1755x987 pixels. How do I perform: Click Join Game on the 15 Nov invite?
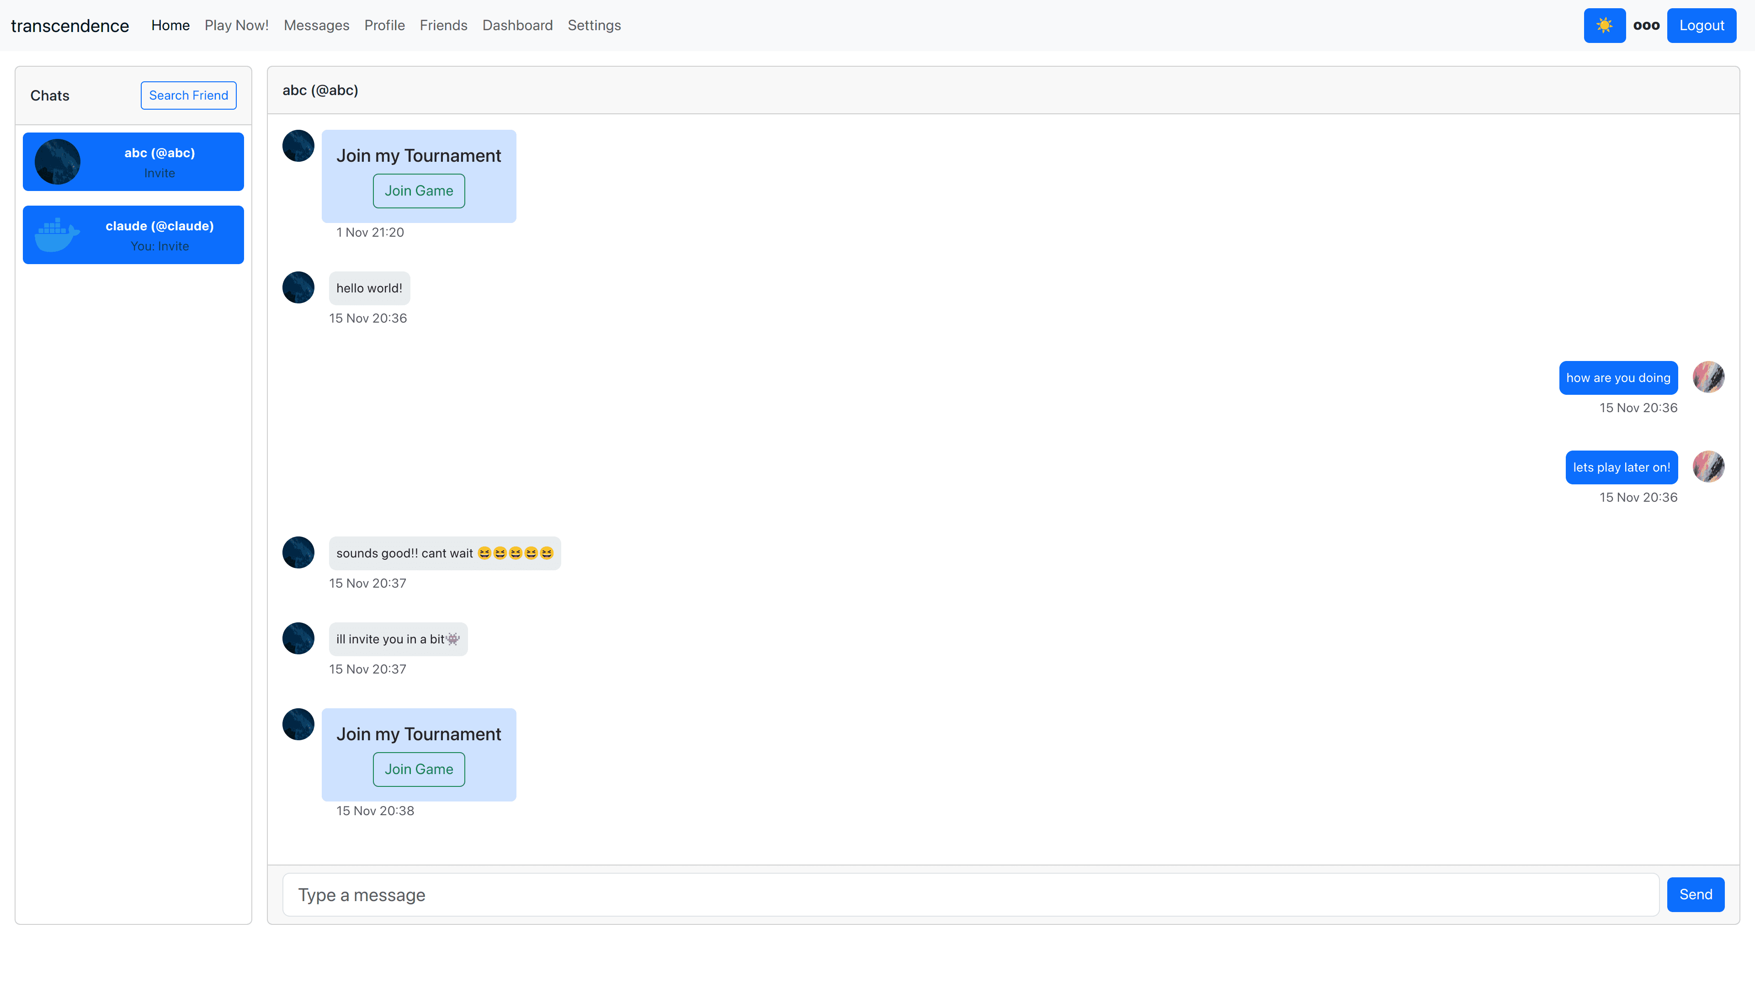pos(418,769)
